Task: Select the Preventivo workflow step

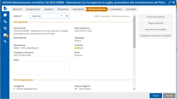Action: (63, 9)
